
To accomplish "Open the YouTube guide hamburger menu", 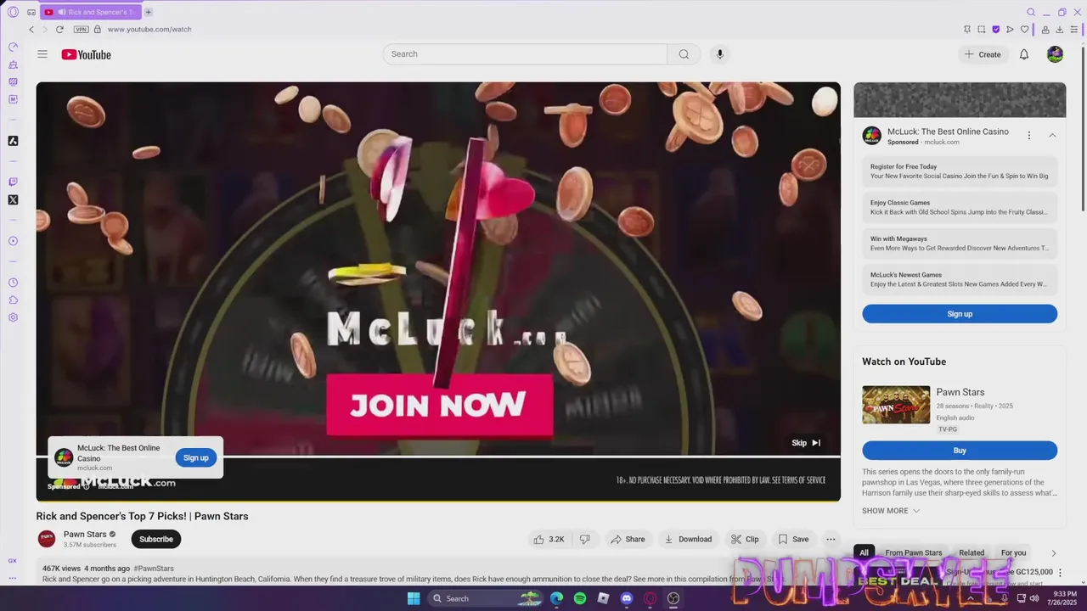I will (x=42, y=54).
